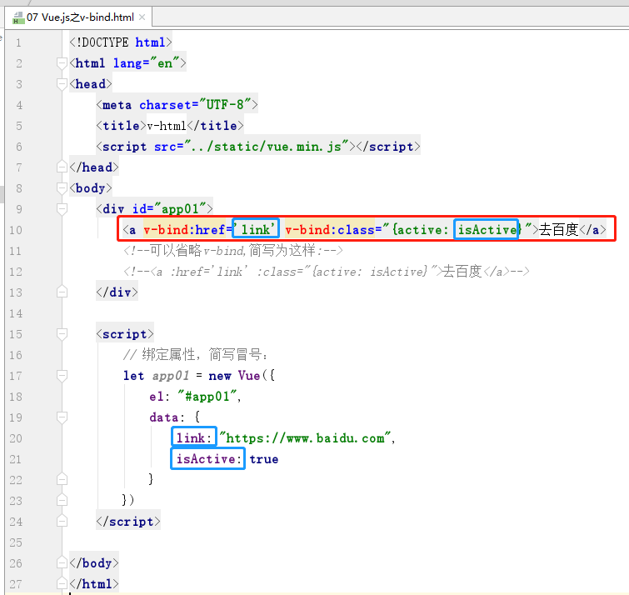
Task: Click line number 20 in the gutter
Action: (x=16, y=438)
